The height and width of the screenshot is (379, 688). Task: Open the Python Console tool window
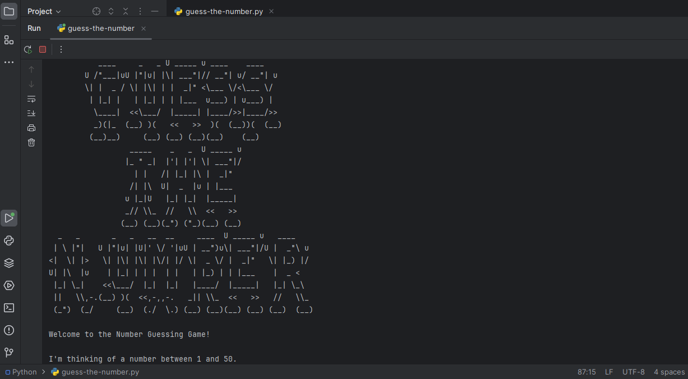click(9, 241)
